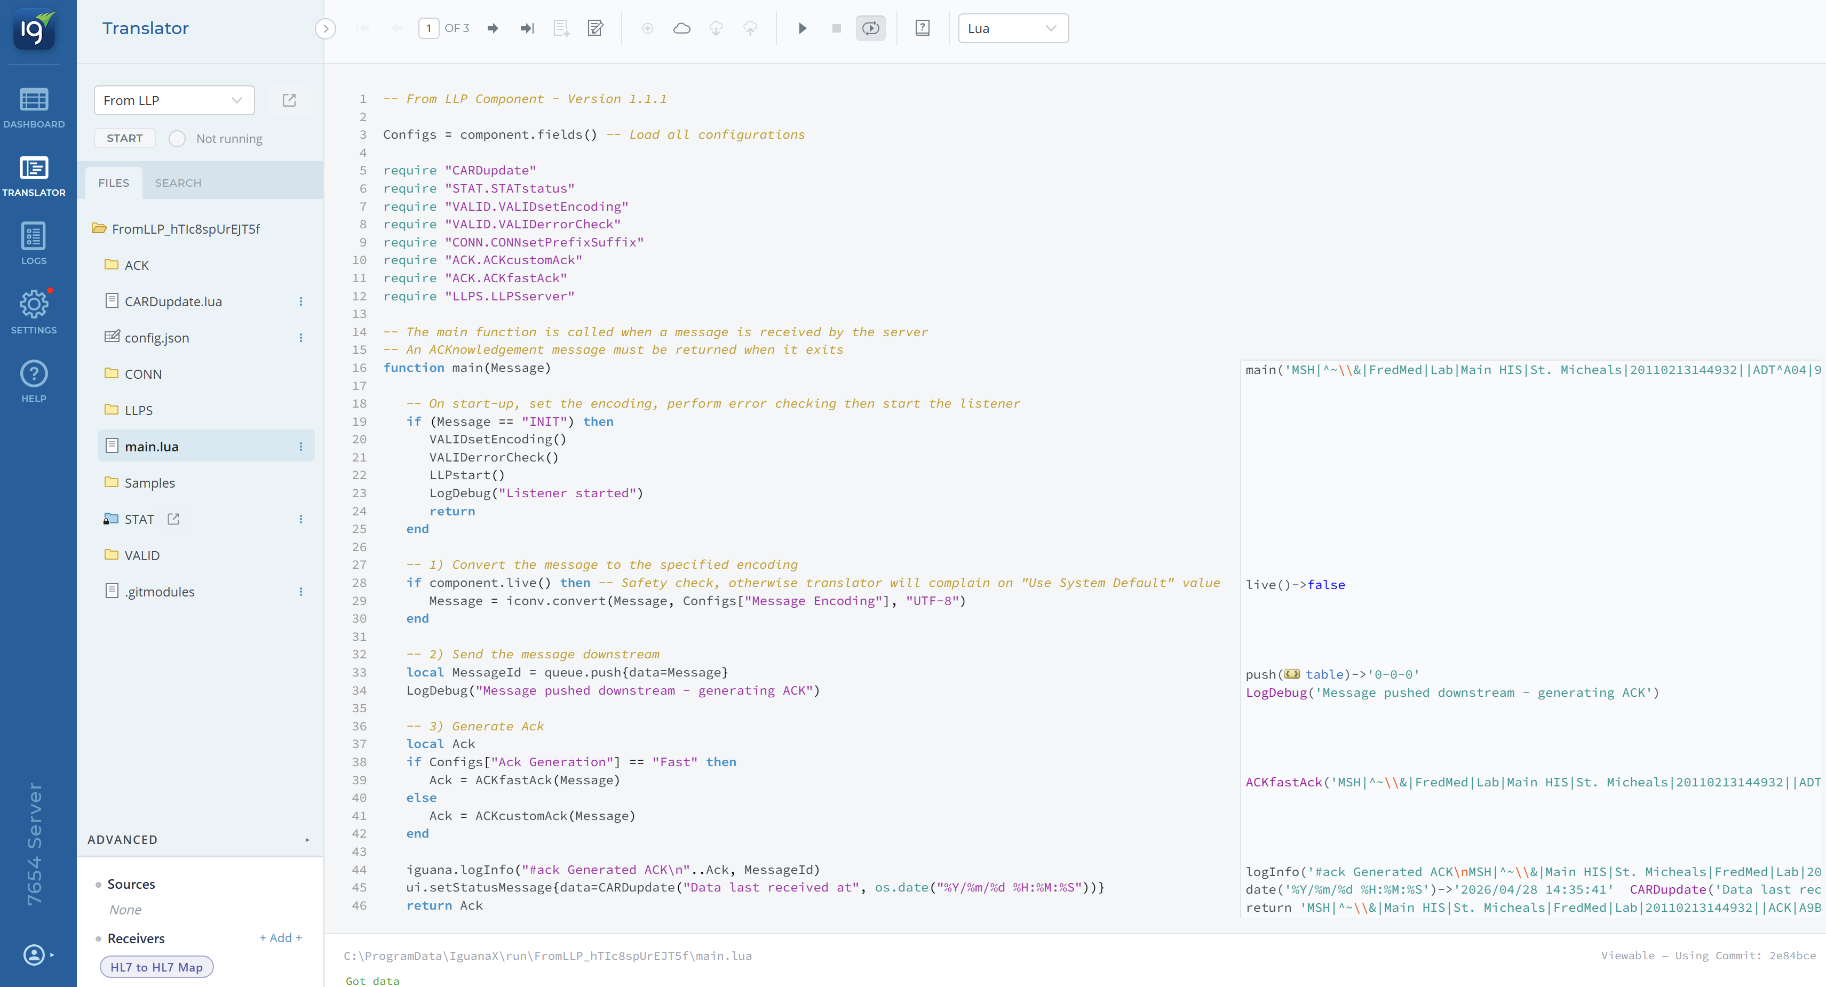1826x987 pixels.
Task: Open Settings from the sidebar
Action: [34, 312]
